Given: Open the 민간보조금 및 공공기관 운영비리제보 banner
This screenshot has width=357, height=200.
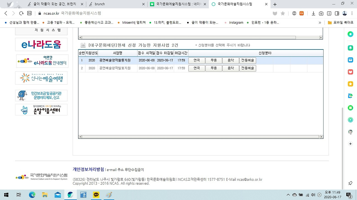Looking at the screenshot, I should pos(41,95).
